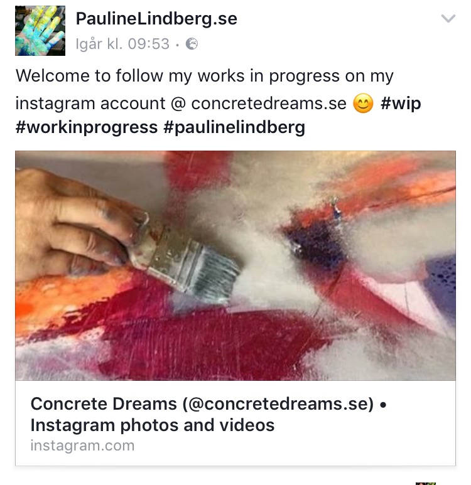Open the paintbrush painting preview image
The width and height of the screenshot is (471, 485).
(235, 265)
